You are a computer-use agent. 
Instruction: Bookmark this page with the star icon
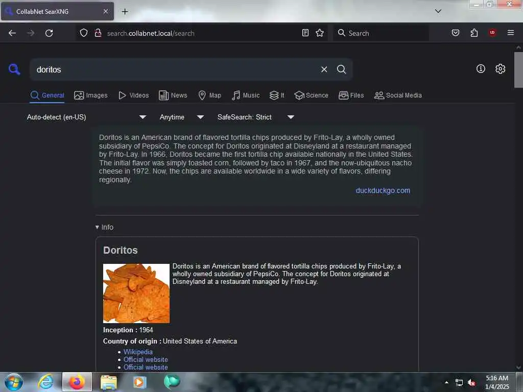(320, 33)
